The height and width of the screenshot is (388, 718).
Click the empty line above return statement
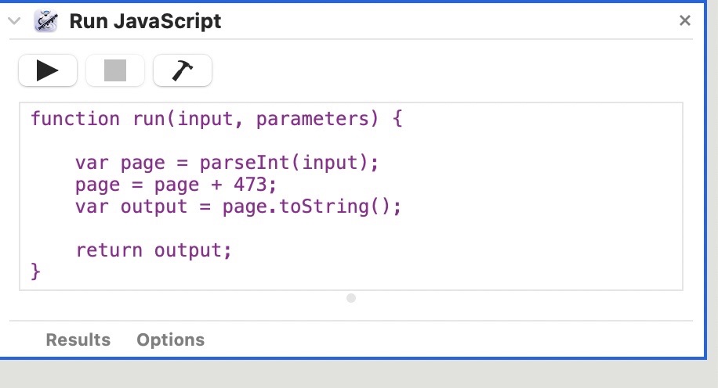click(350, 228)
